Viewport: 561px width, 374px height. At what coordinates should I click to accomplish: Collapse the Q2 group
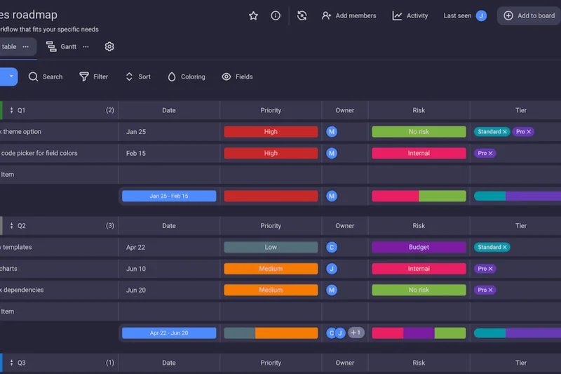click(x=11, y=226)
